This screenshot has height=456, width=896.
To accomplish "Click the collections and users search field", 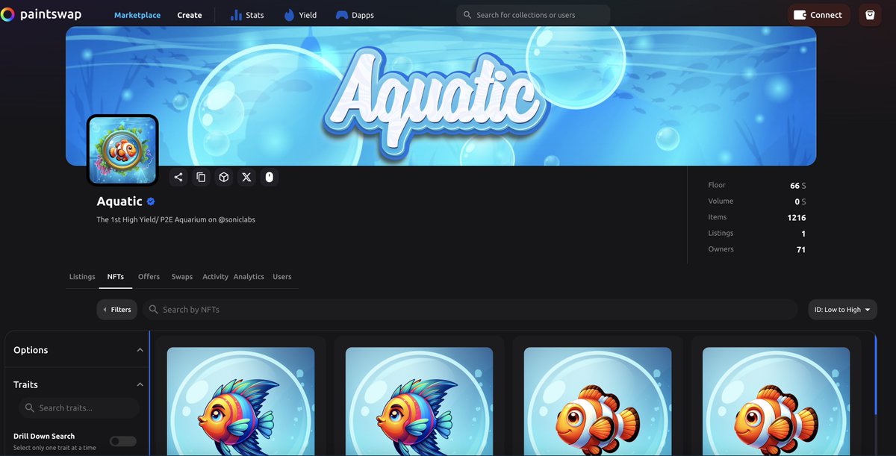I will (x=533, y=15).
